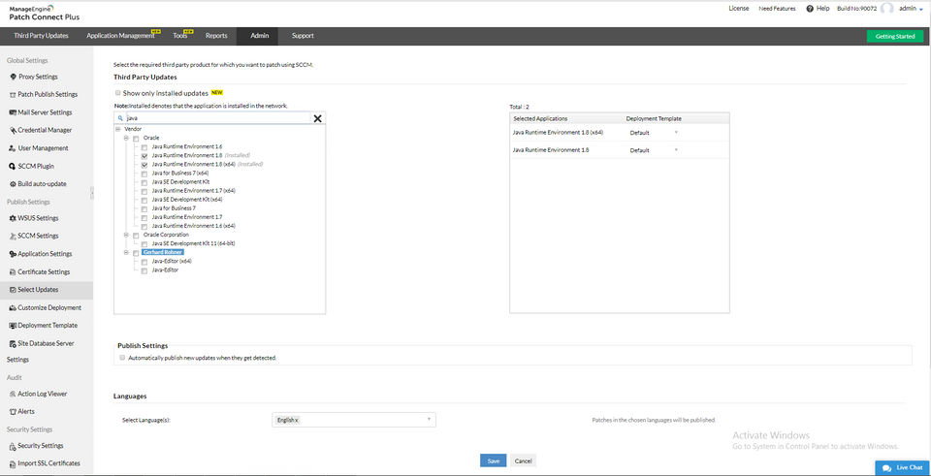
Task: Open the Application Management tab
Action: [120, 36]
